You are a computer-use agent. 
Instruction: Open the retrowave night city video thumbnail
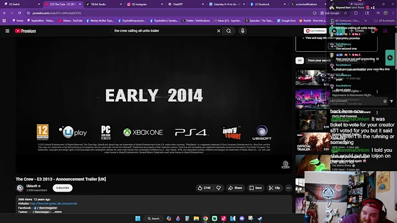pyautogui.click(x=313, y=99)
